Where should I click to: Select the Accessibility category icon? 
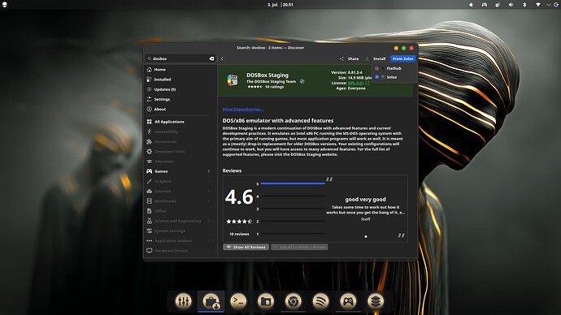[x=150, y=132]
